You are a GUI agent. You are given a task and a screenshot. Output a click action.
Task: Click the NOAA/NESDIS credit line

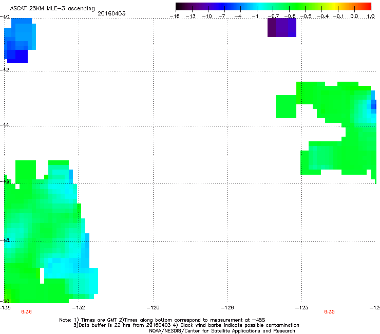tap(222, 331)
